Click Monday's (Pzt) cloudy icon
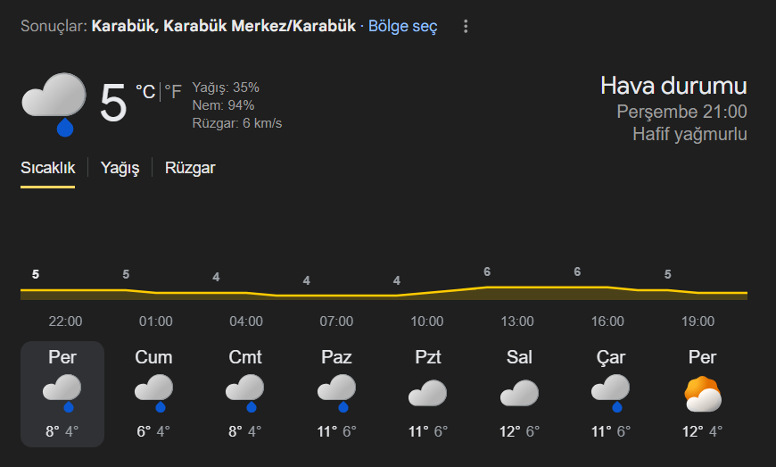This screenshot has width=776, height=467. [x=427, y=392]
